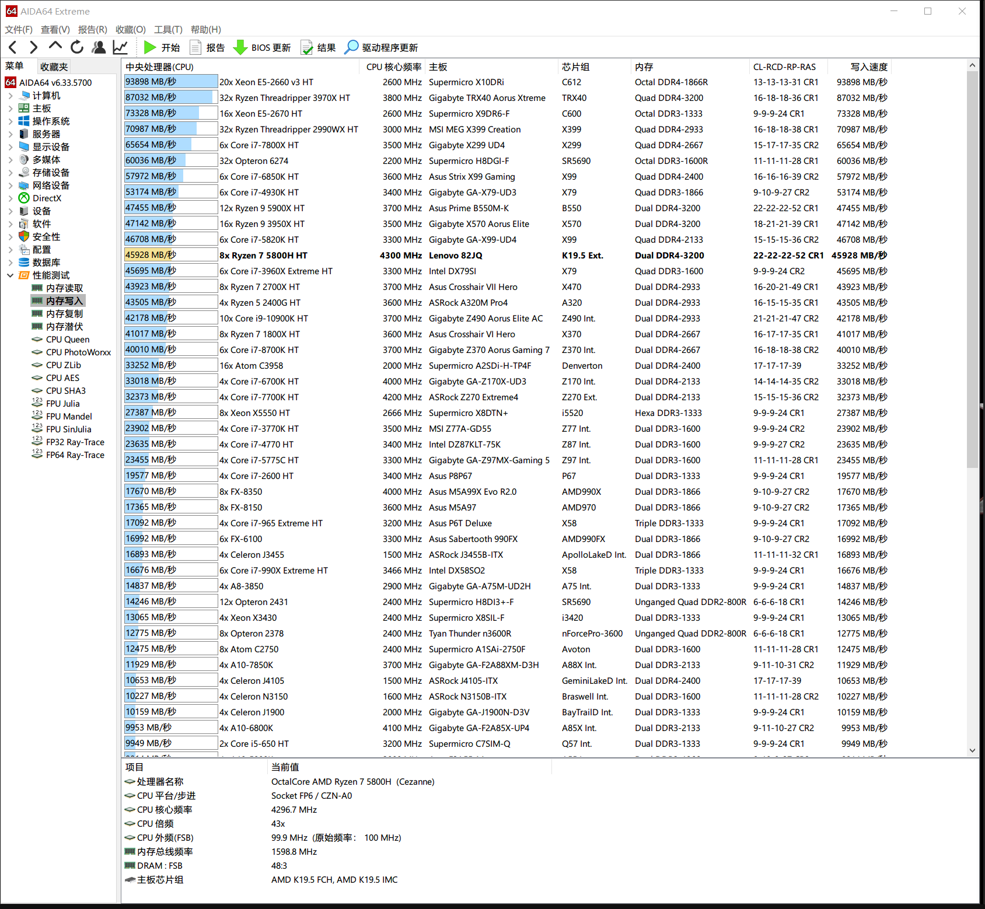Open the FPU Julia benchmark

[56, 403]
